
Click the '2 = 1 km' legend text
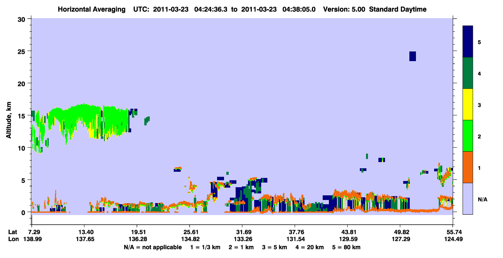pos(242,247)
